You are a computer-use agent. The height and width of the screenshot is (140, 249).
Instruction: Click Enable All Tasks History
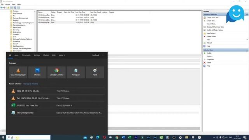click(x=215, y=30)
